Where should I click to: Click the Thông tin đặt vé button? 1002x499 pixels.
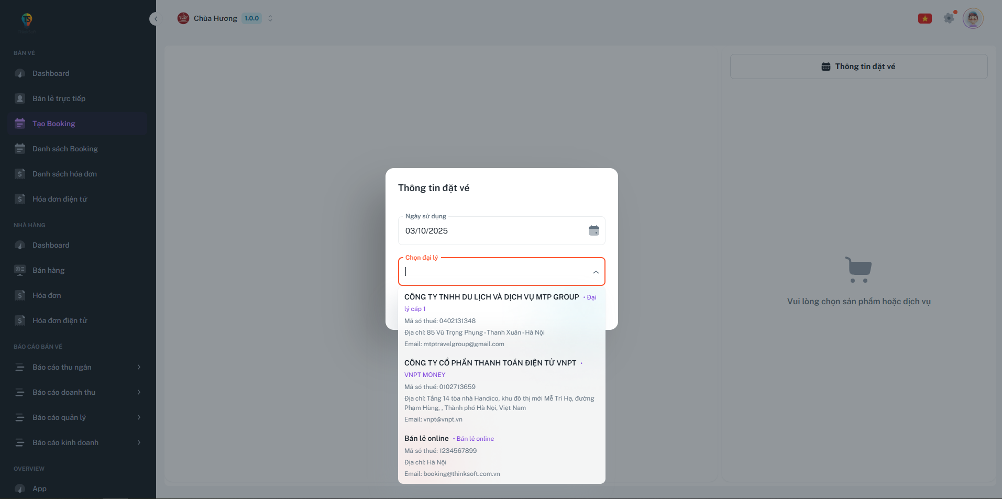click(x=858, y=66)
